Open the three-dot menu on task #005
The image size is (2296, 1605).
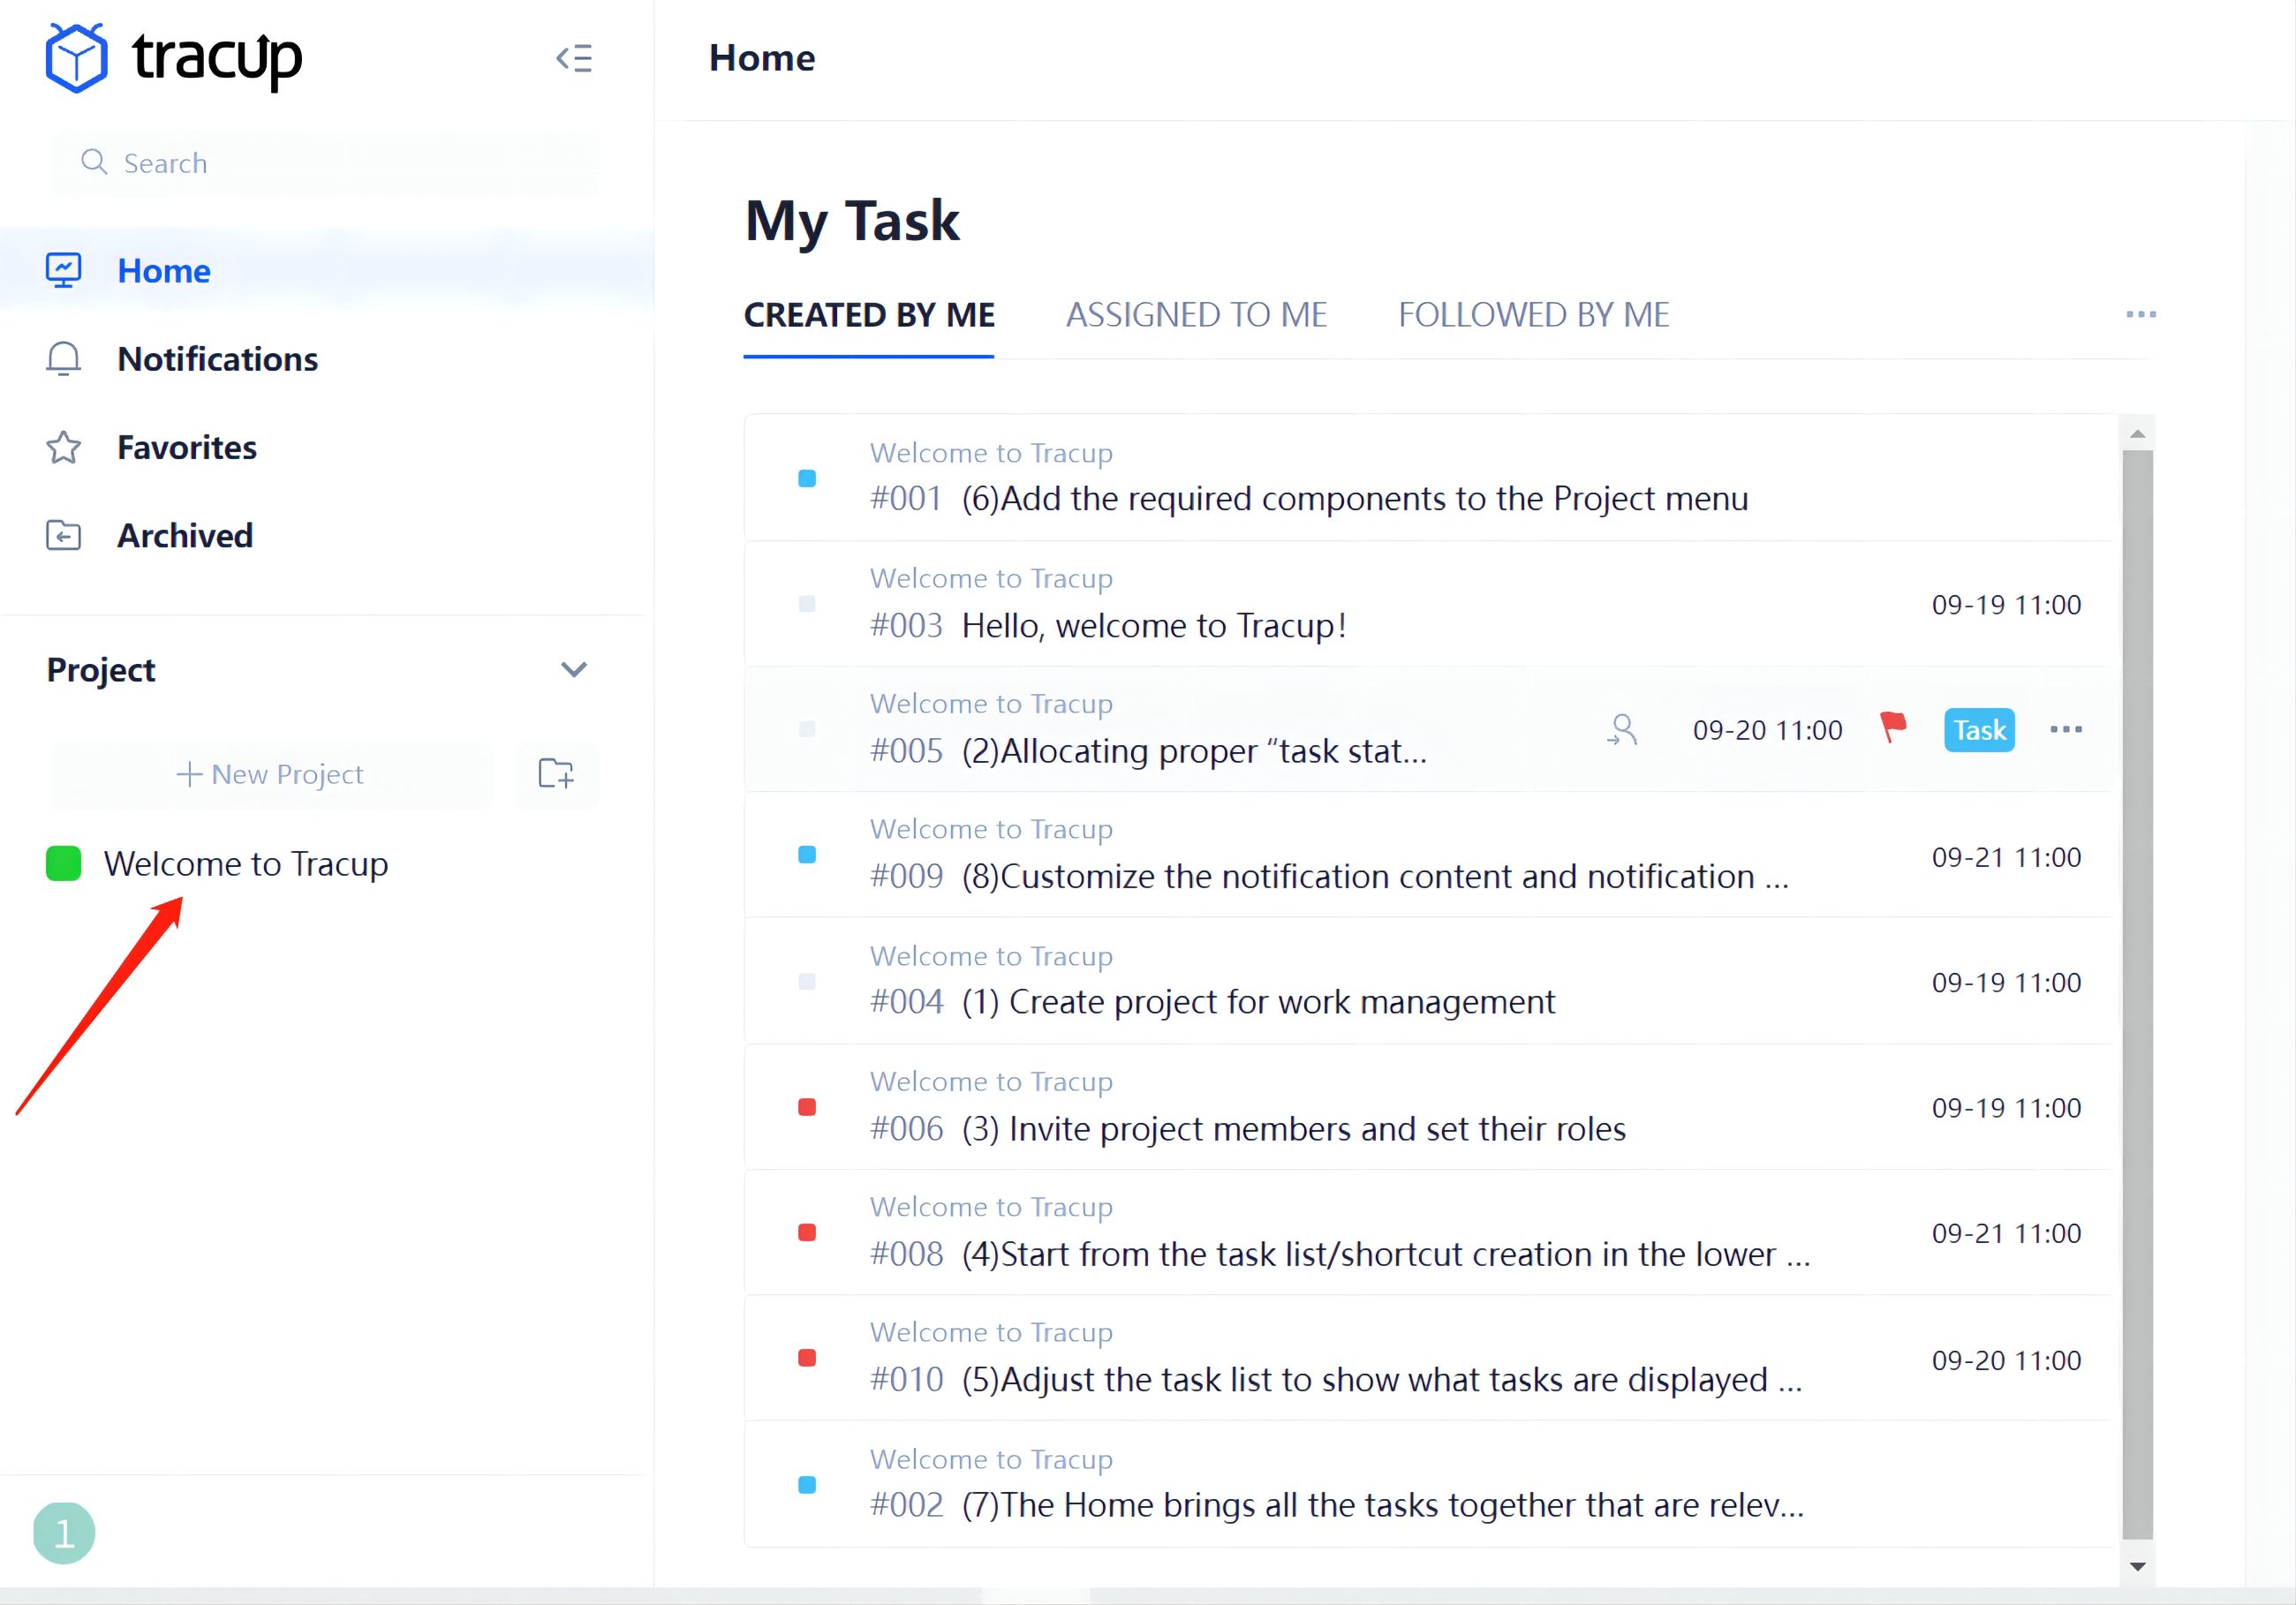point(2066,729)
